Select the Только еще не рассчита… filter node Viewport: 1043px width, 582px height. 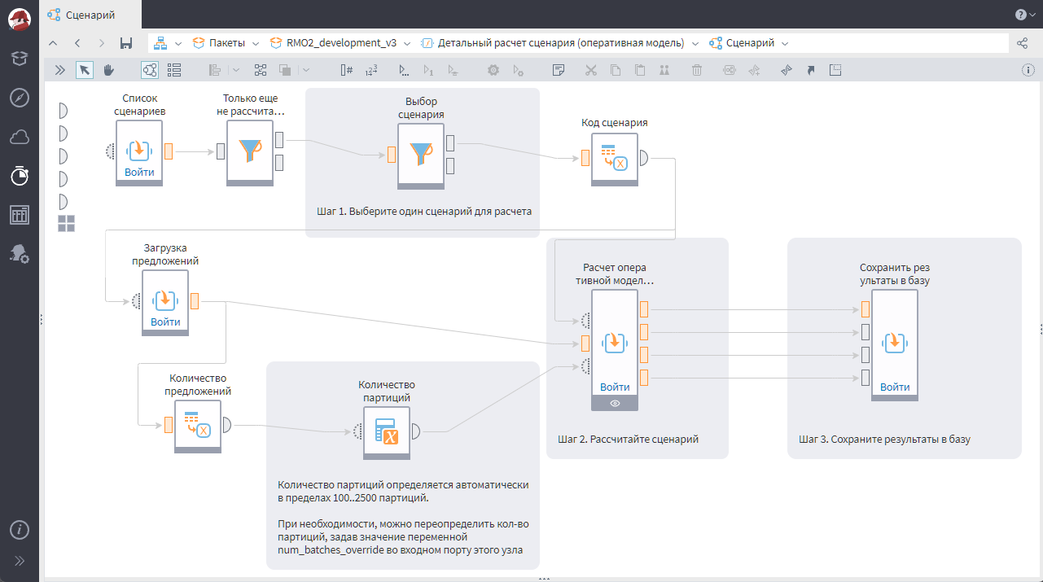point(250,152)
